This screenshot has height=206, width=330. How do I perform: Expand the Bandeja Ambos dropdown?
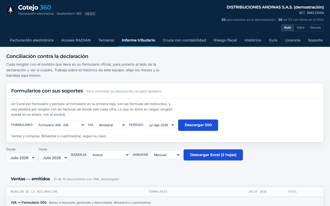point(109,155)
